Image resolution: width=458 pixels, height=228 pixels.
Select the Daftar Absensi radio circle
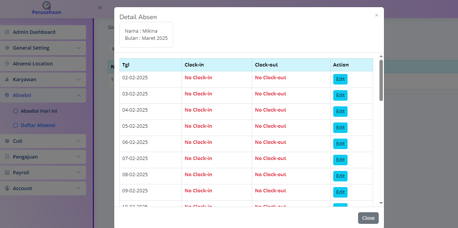(x=15, y=125)
